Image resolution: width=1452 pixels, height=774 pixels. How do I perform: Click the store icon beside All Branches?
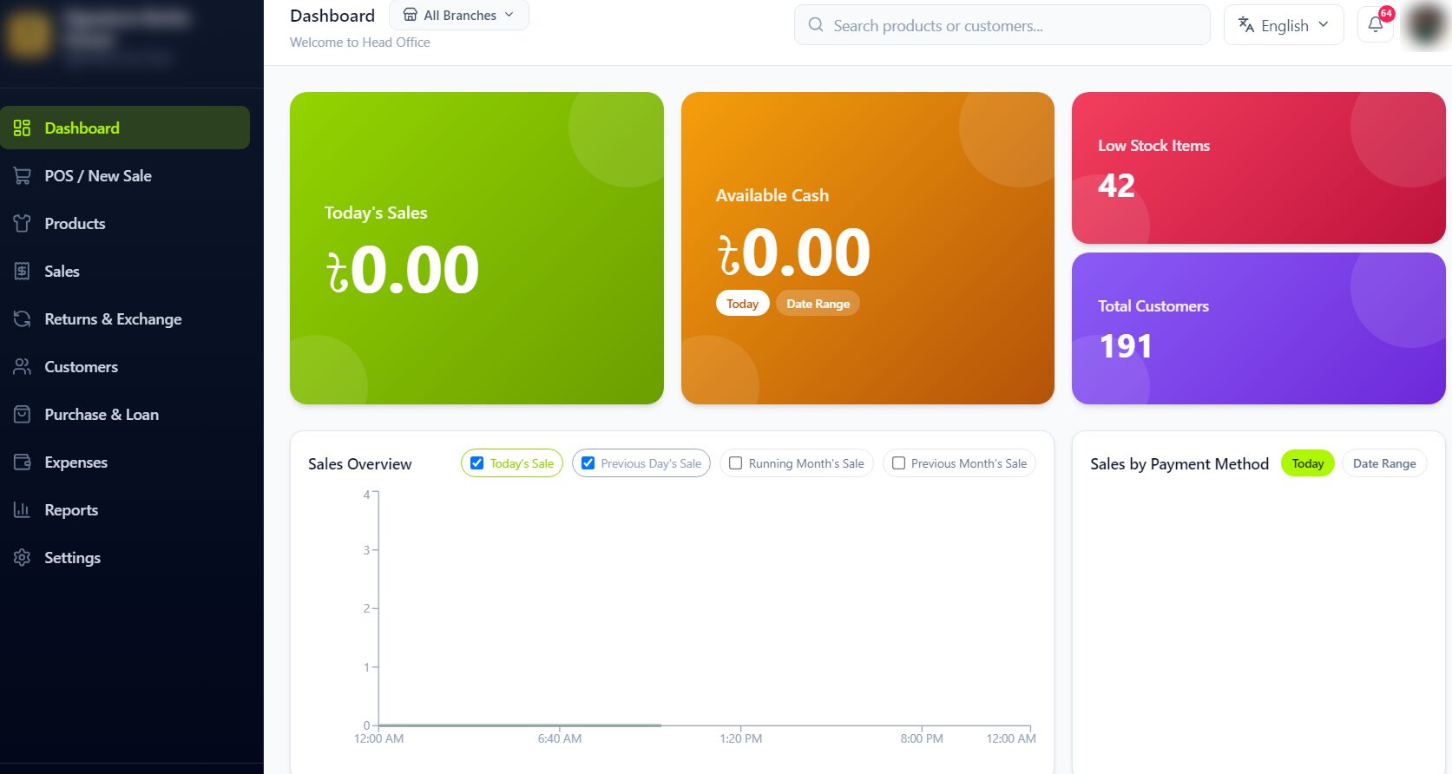410,15
